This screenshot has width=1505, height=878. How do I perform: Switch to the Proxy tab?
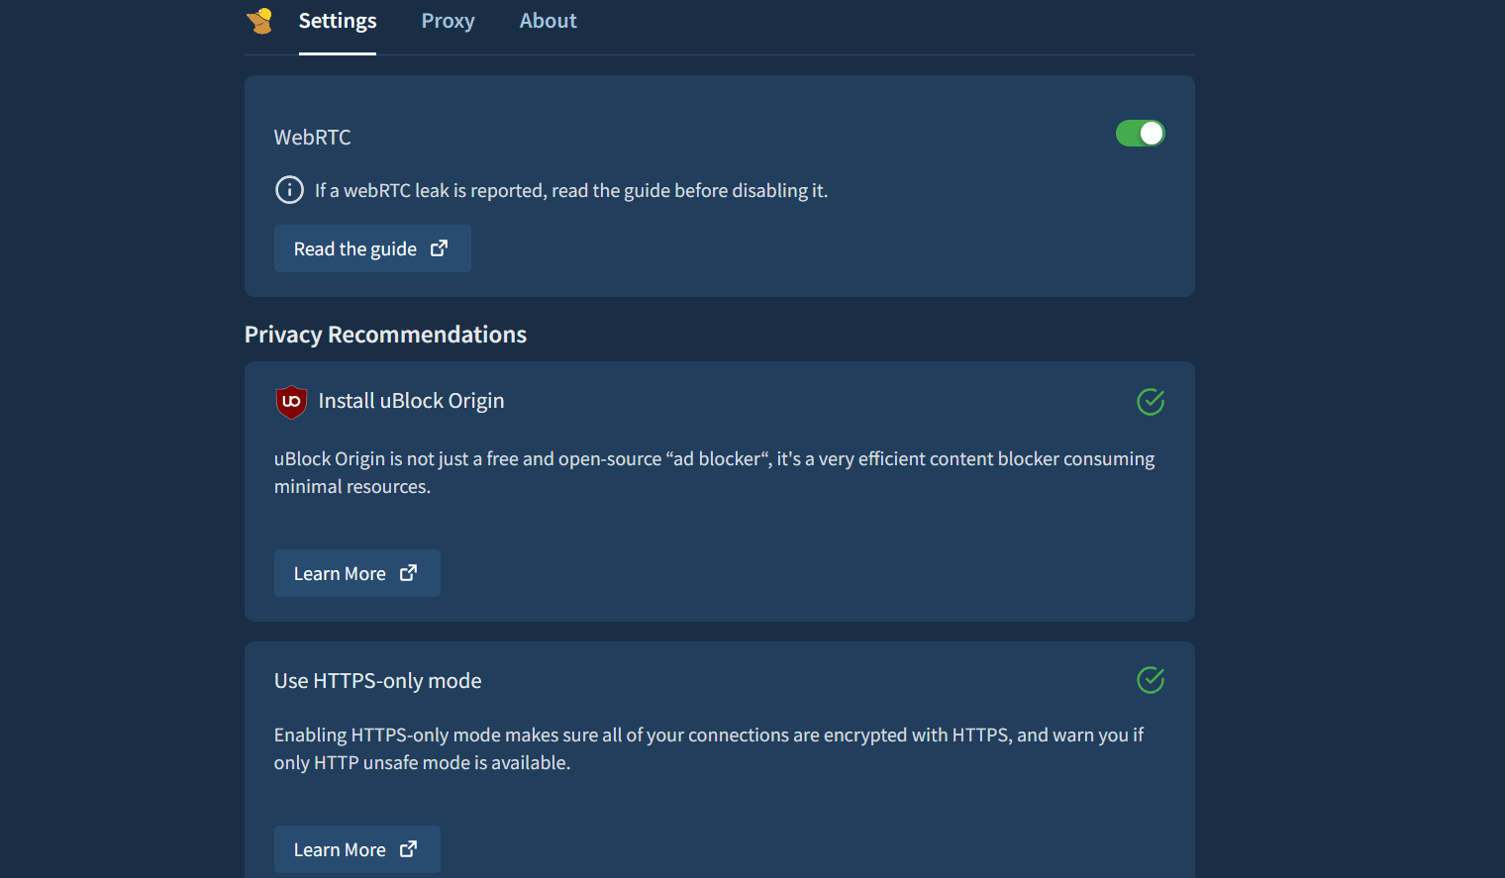448,21
